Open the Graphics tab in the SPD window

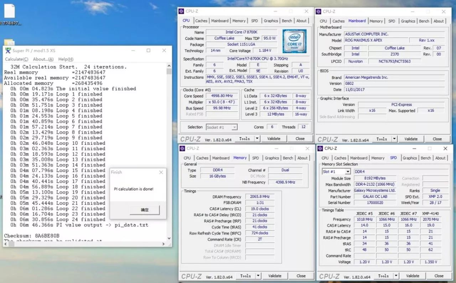(x=410, y=158)
